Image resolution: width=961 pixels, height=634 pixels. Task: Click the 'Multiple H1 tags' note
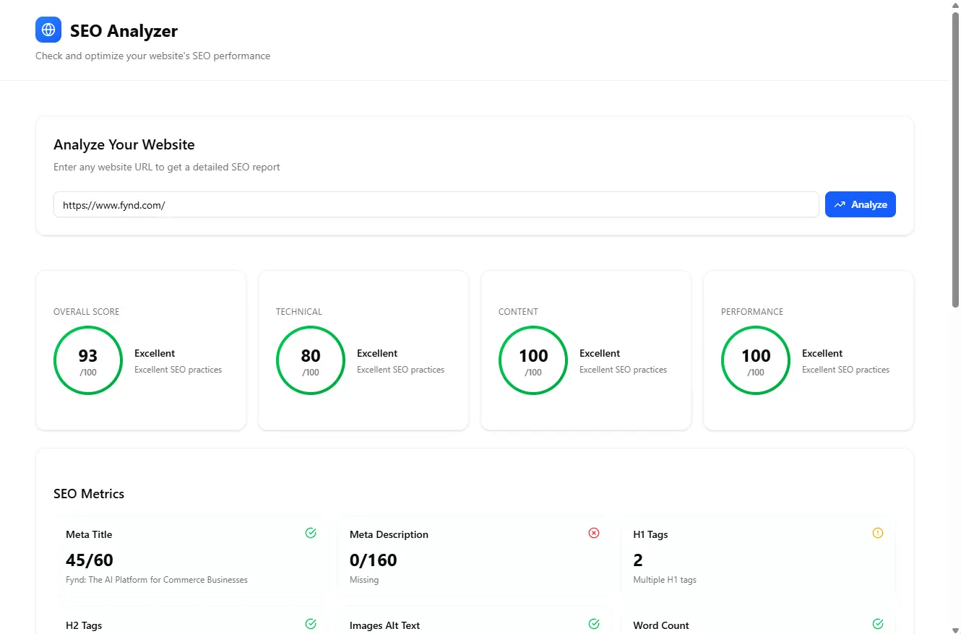tap(665, 580)
